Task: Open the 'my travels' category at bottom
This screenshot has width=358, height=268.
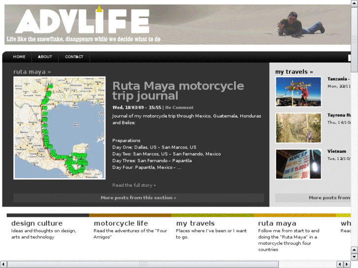Action: point(195,223)
